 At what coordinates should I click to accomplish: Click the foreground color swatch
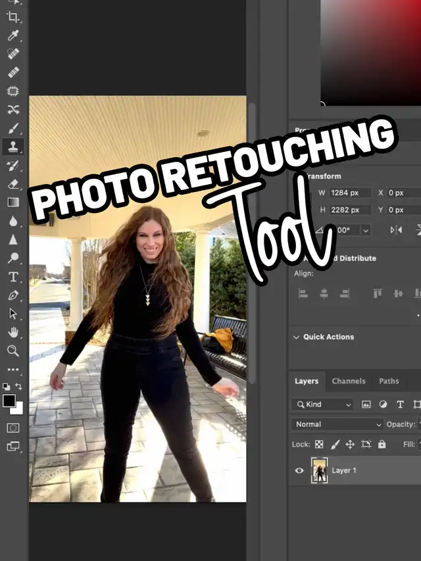[9, 401]
